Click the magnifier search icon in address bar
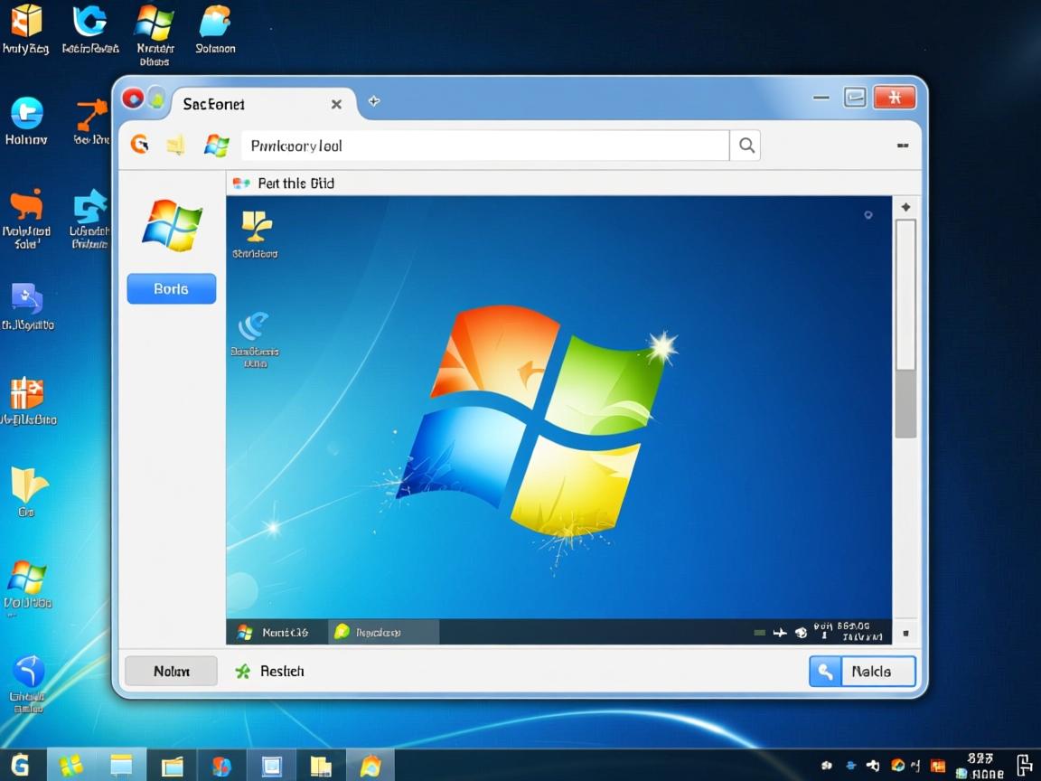The image size is (1041, 781). [746, 146]
